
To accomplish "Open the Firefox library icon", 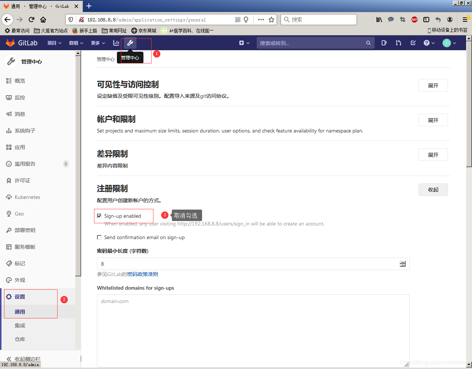I will (379, 20).
